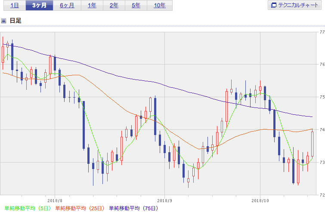Click the 単純移動平均(5日) green legend label

tap(28, 208)
